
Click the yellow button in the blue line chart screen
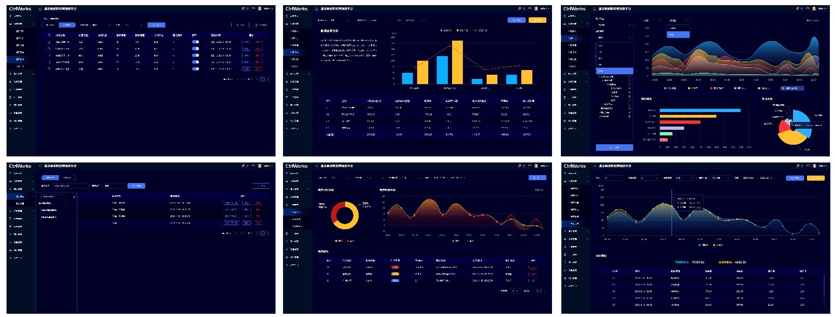point(815,178)
